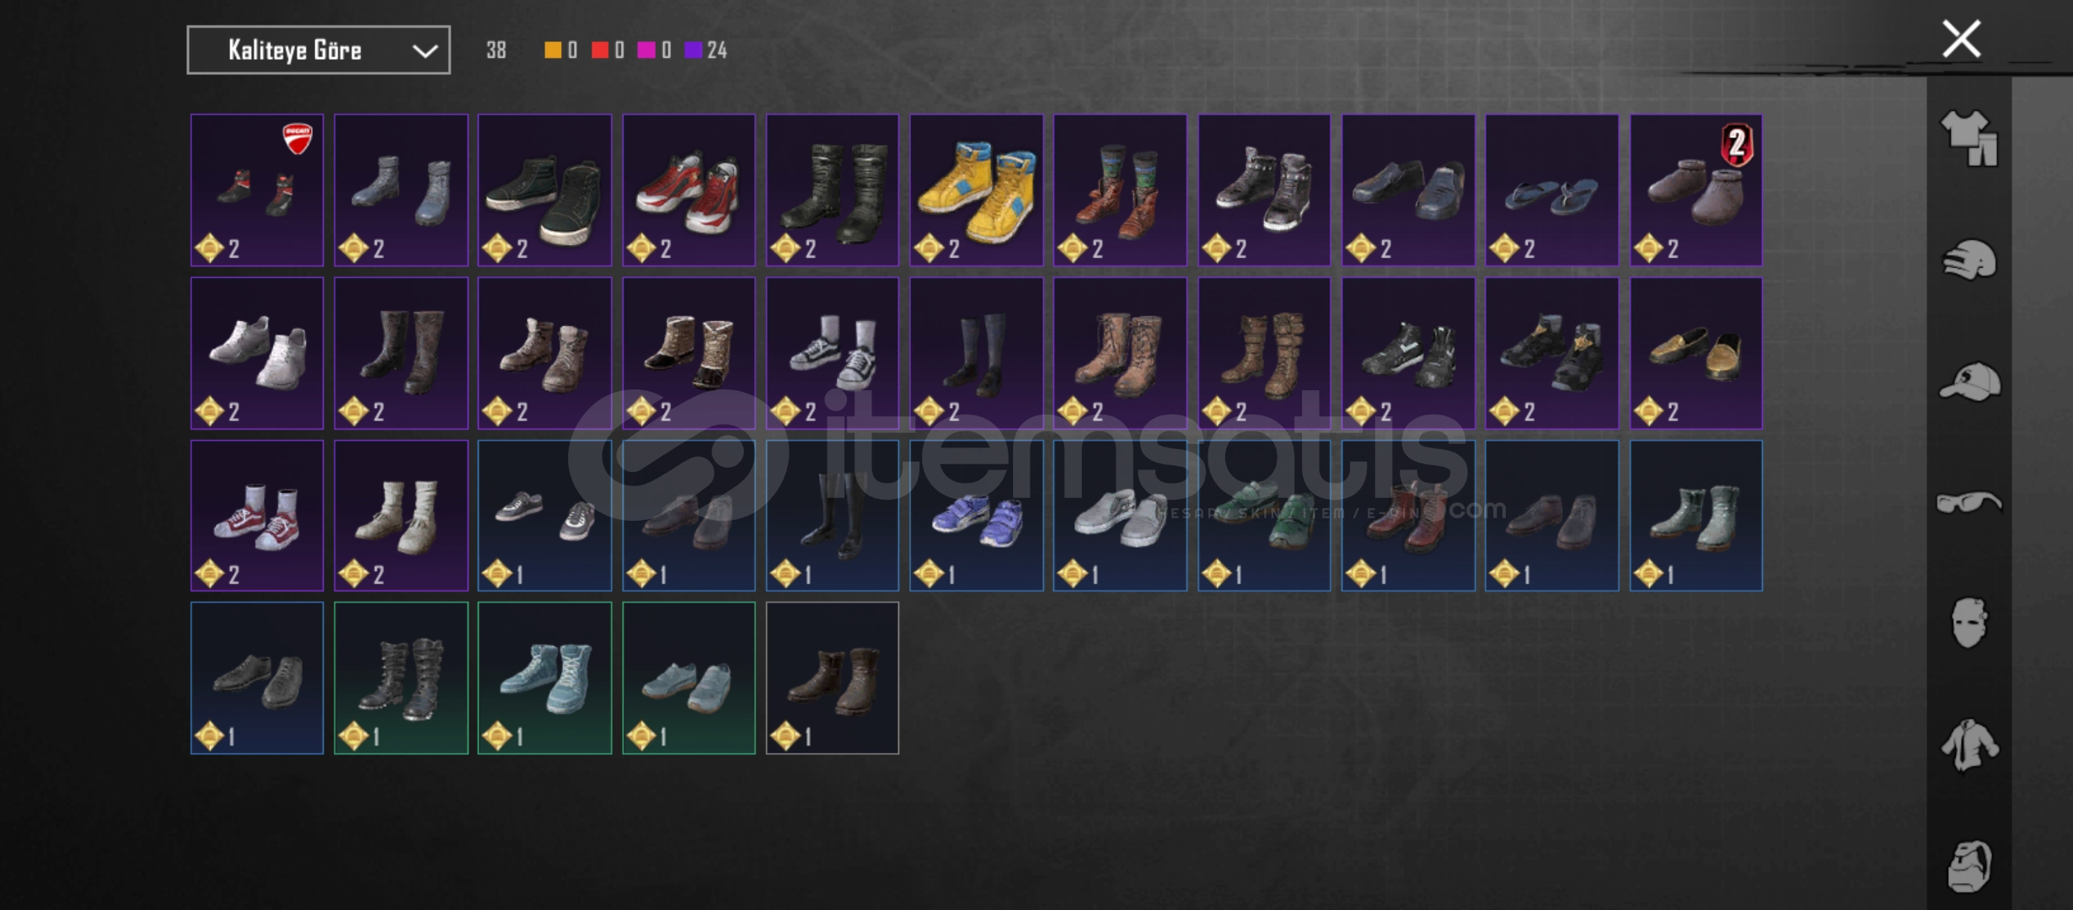Filter by the red quality swatch

600,51
